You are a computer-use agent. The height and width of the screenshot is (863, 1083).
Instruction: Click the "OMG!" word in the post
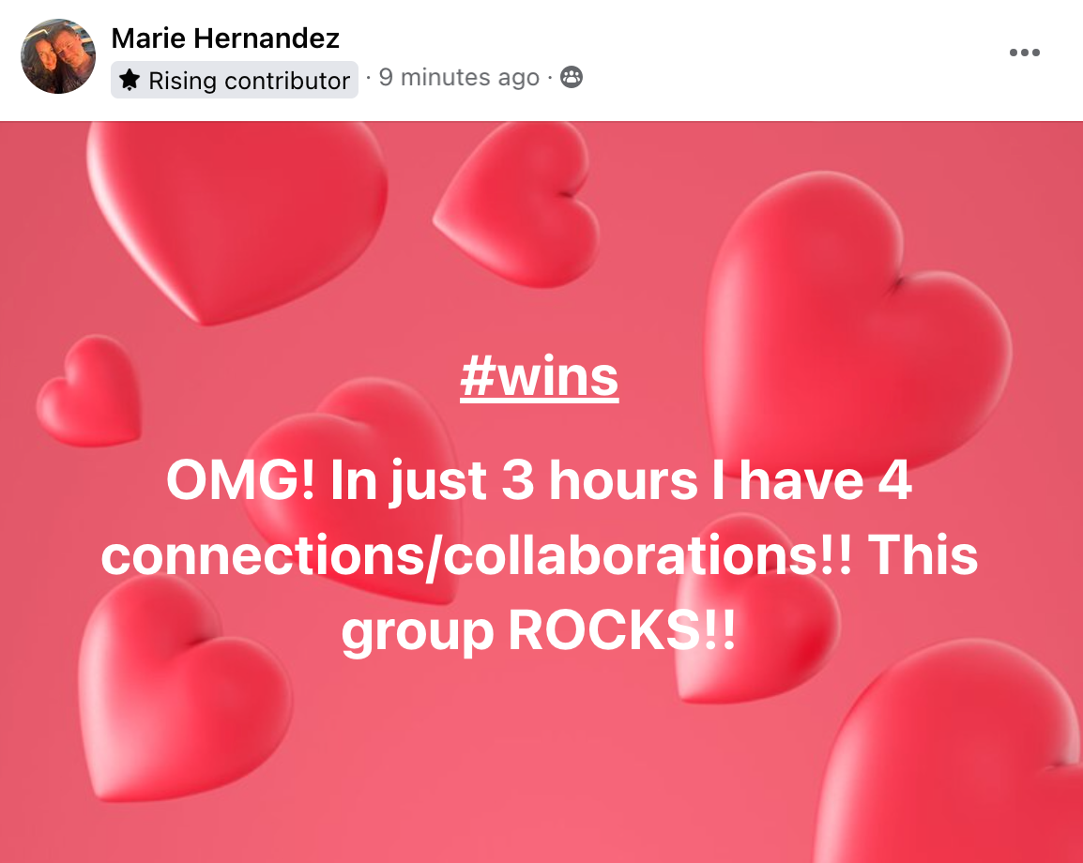(240, 480)
